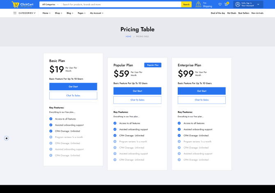Click Popular Plan 'Assisted onboarding support' checkmark
Image resolution: width=275 pixels, height=193 pixels.
click(115, 129)
